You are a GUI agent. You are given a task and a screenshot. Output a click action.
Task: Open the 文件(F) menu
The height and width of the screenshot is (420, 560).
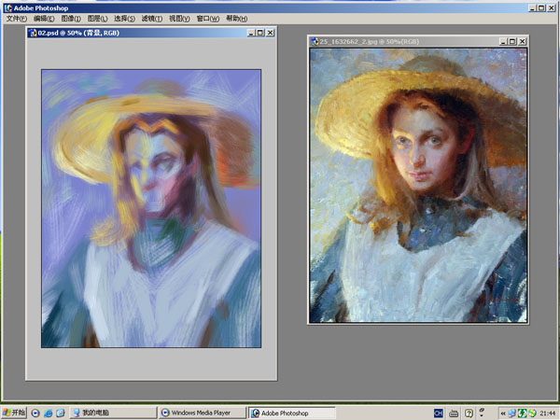point(17,19)
